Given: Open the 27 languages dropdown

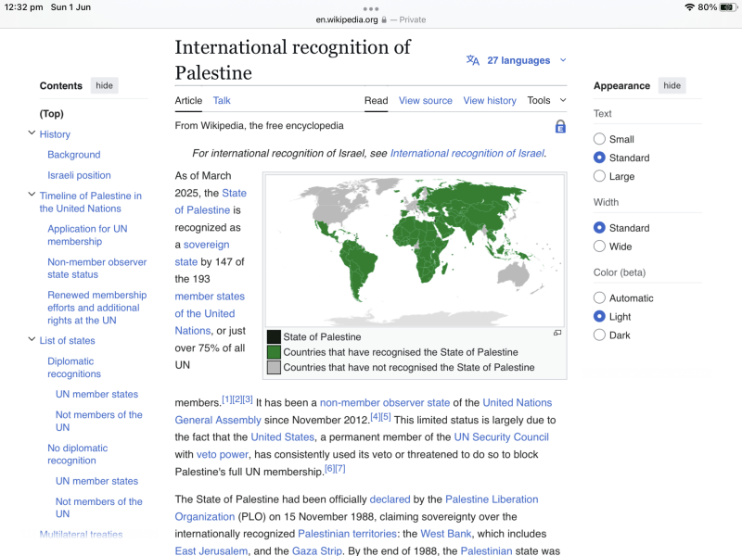Looking at the screenshot, I should [524, 60].
